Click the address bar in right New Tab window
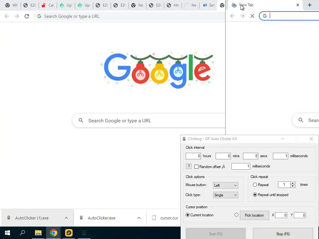 point(289,16)
